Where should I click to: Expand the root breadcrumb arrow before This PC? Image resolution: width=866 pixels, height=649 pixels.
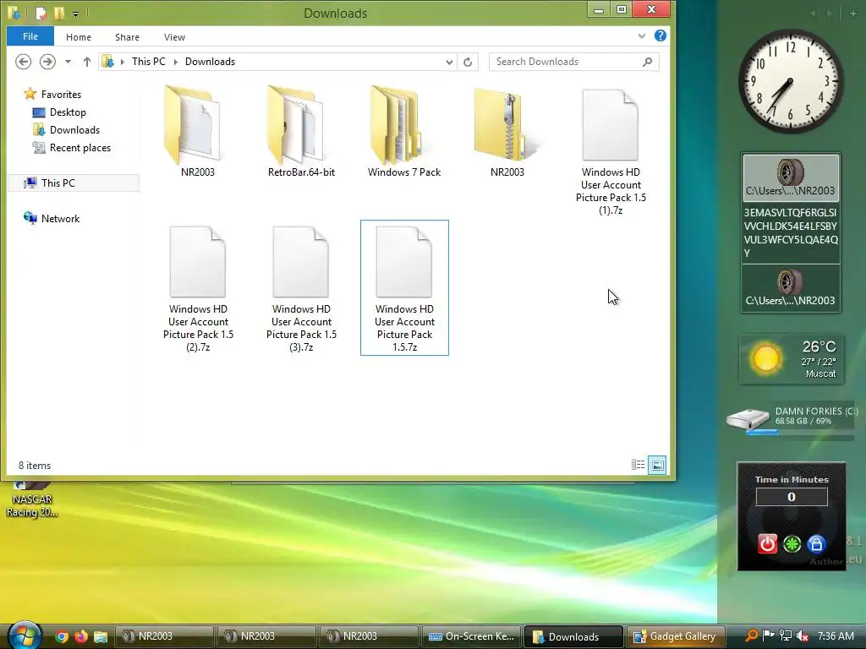[x=123, y=62]
